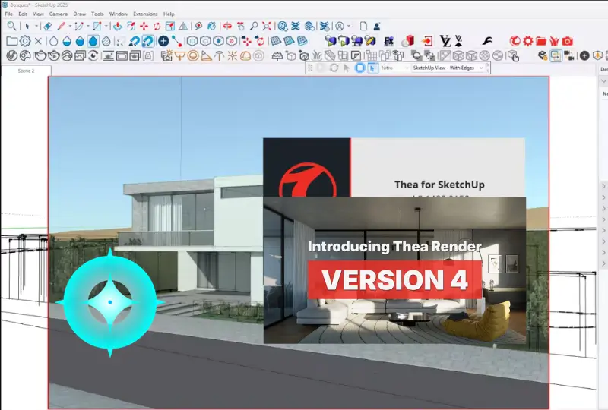Click the blue circled plus icon
The height and width of the screenshot is (410, 608).
coord(163,41)
